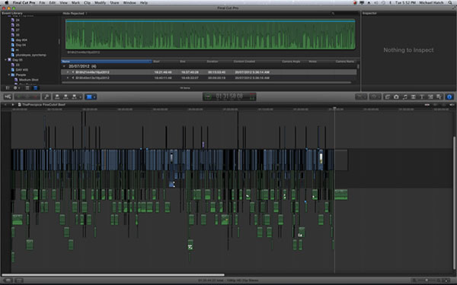Click the Event Browser search magnifier
This screenshot has width=457, height=285.
[333, 14]
